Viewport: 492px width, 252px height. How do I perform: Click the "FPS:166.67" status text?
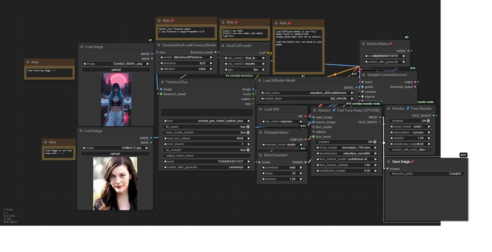tap(10, 222)
